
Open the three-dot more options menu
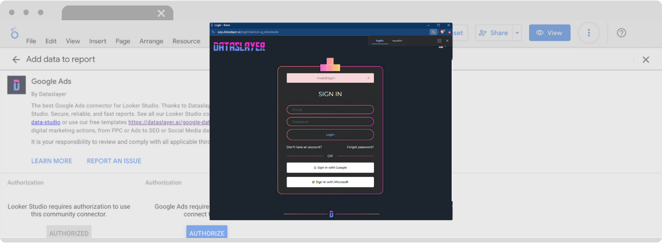click(x=589, y=33)
